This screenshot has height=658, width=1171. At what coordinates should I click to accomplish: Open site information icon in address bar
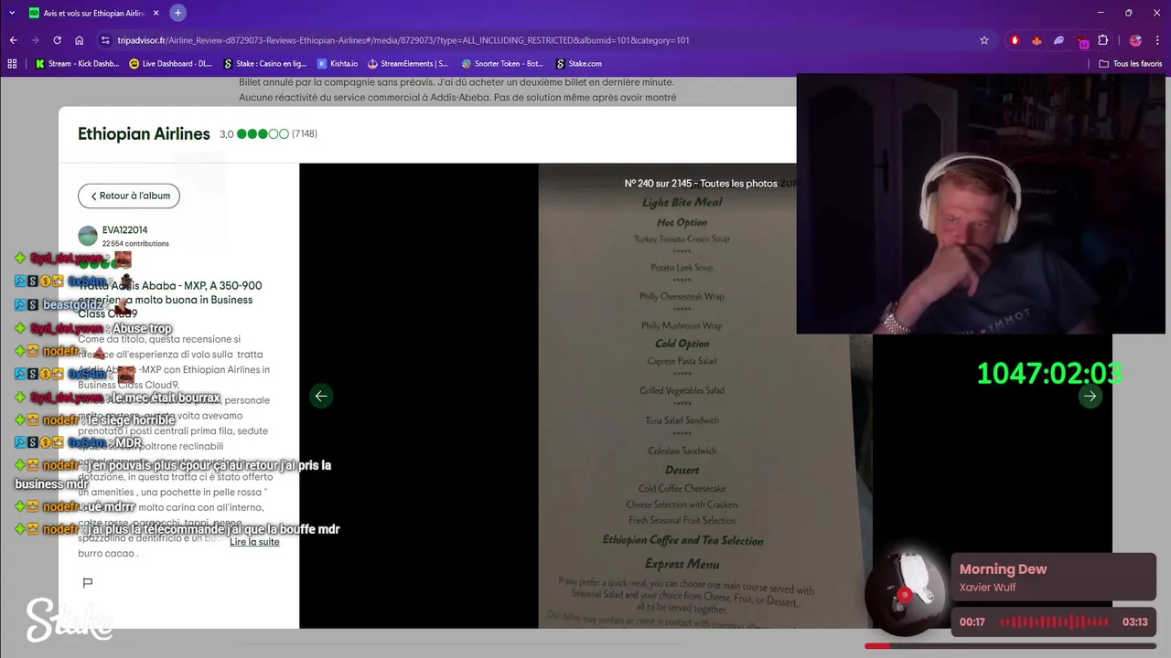[106, 40]
